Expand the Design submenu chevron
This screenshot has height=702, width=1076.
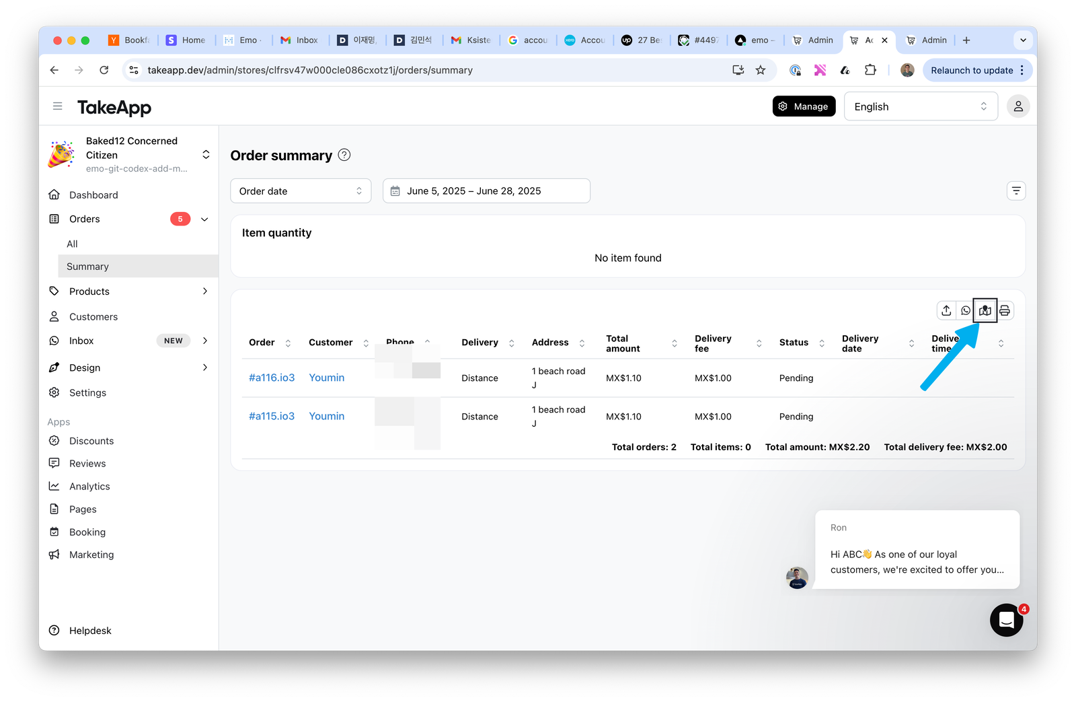tap(205, 367)
